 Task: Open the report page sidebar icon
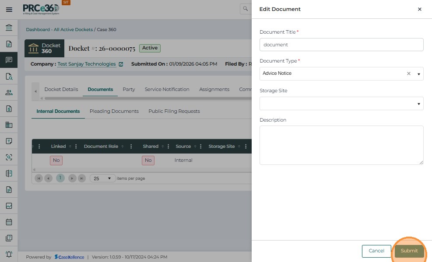pyautogui.click(x=9, y=190)
